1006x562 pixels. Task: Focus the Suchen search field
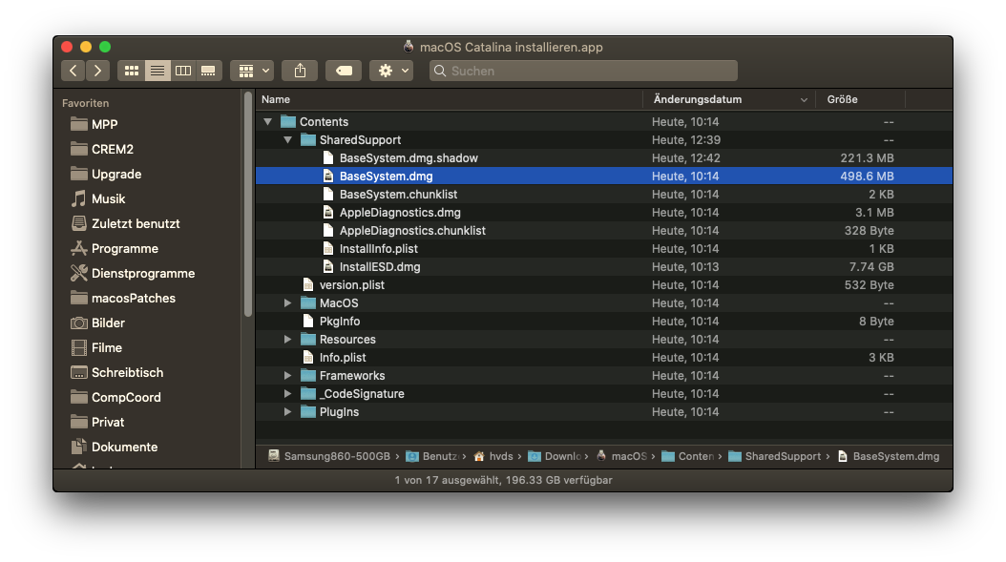click(x=583, y=71)
